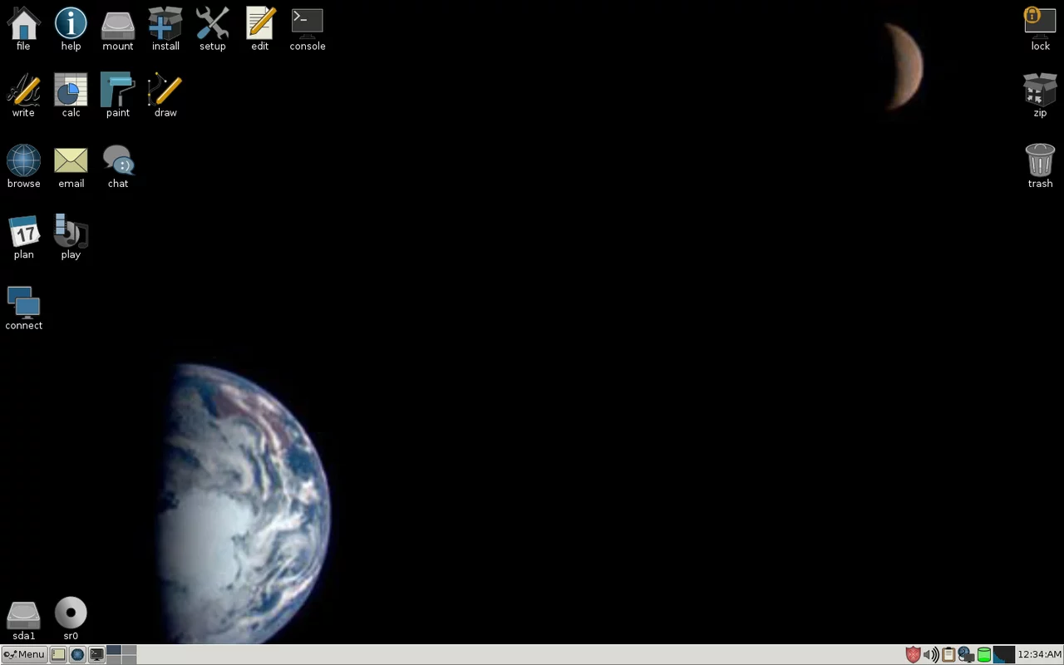Mount the sda1 drive
Screen dimensions: 1064x665
(x=23, y=615)
